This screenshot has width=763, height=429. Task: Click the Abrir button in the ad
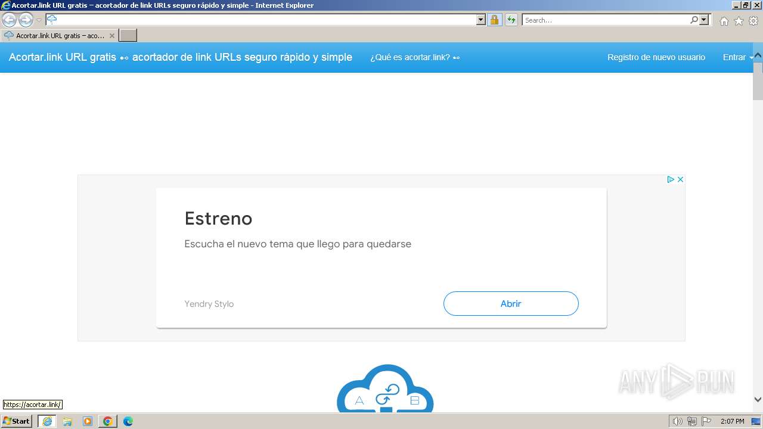511,303
